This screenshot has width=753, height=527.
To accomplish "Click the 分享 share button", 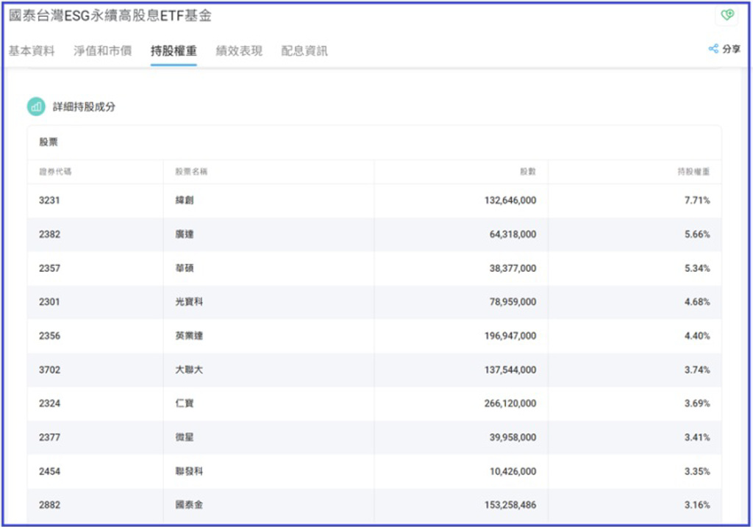I will (731, 49).
